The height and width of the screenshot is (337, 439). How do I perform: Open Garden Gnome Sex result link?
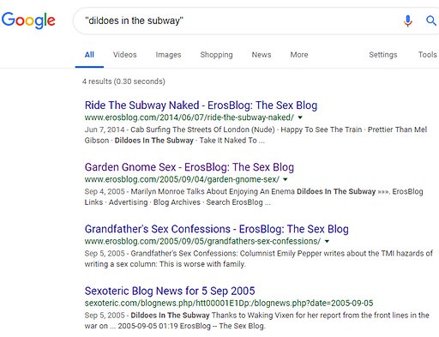(189, 167)
